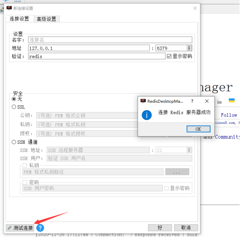Screen dimensions: 240x237
Task: Click the PEM authority (授权) field
Action: [x=87, y=134]
